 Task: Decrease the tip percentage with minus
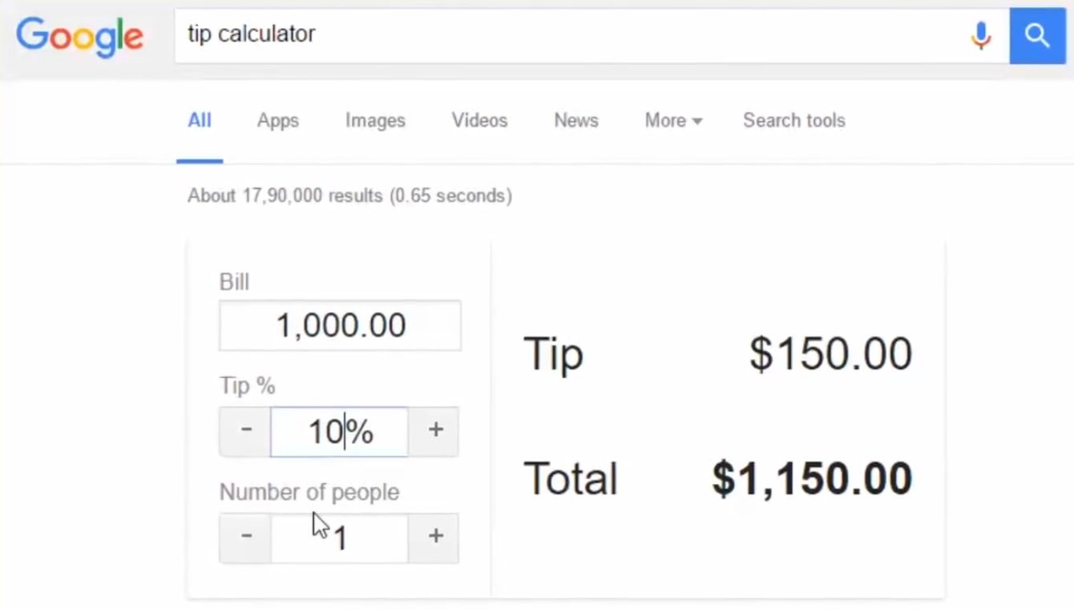245,431
